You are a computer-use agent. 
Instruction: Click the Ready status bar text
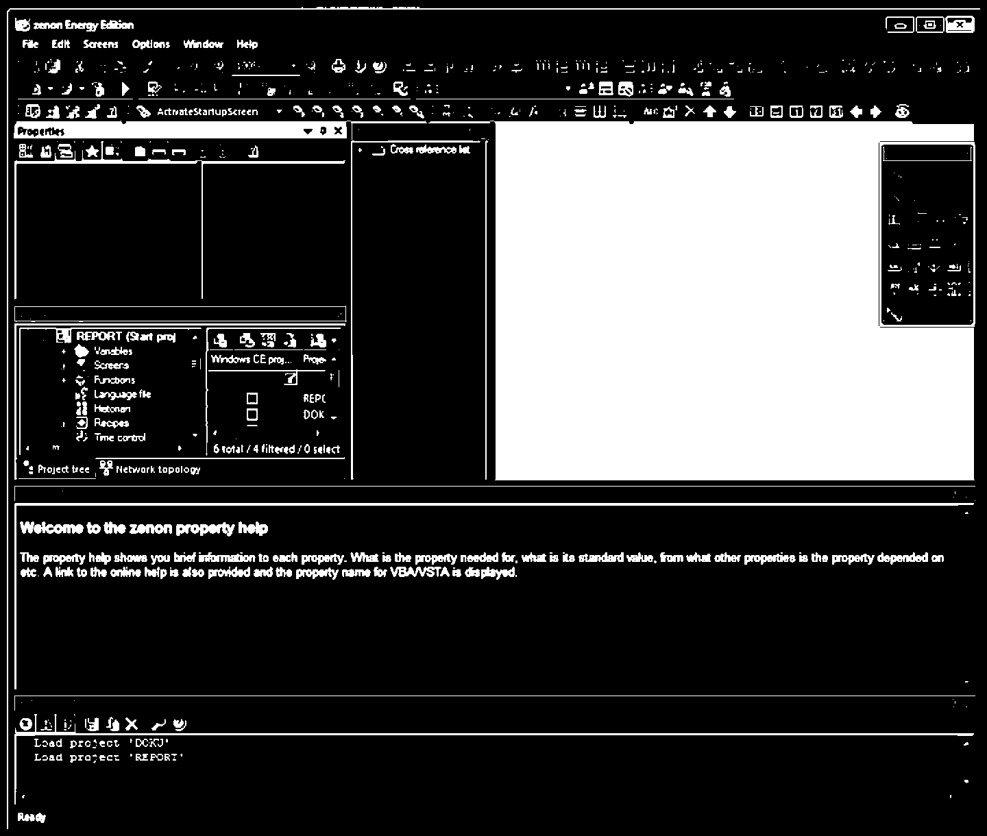(32, 817)
